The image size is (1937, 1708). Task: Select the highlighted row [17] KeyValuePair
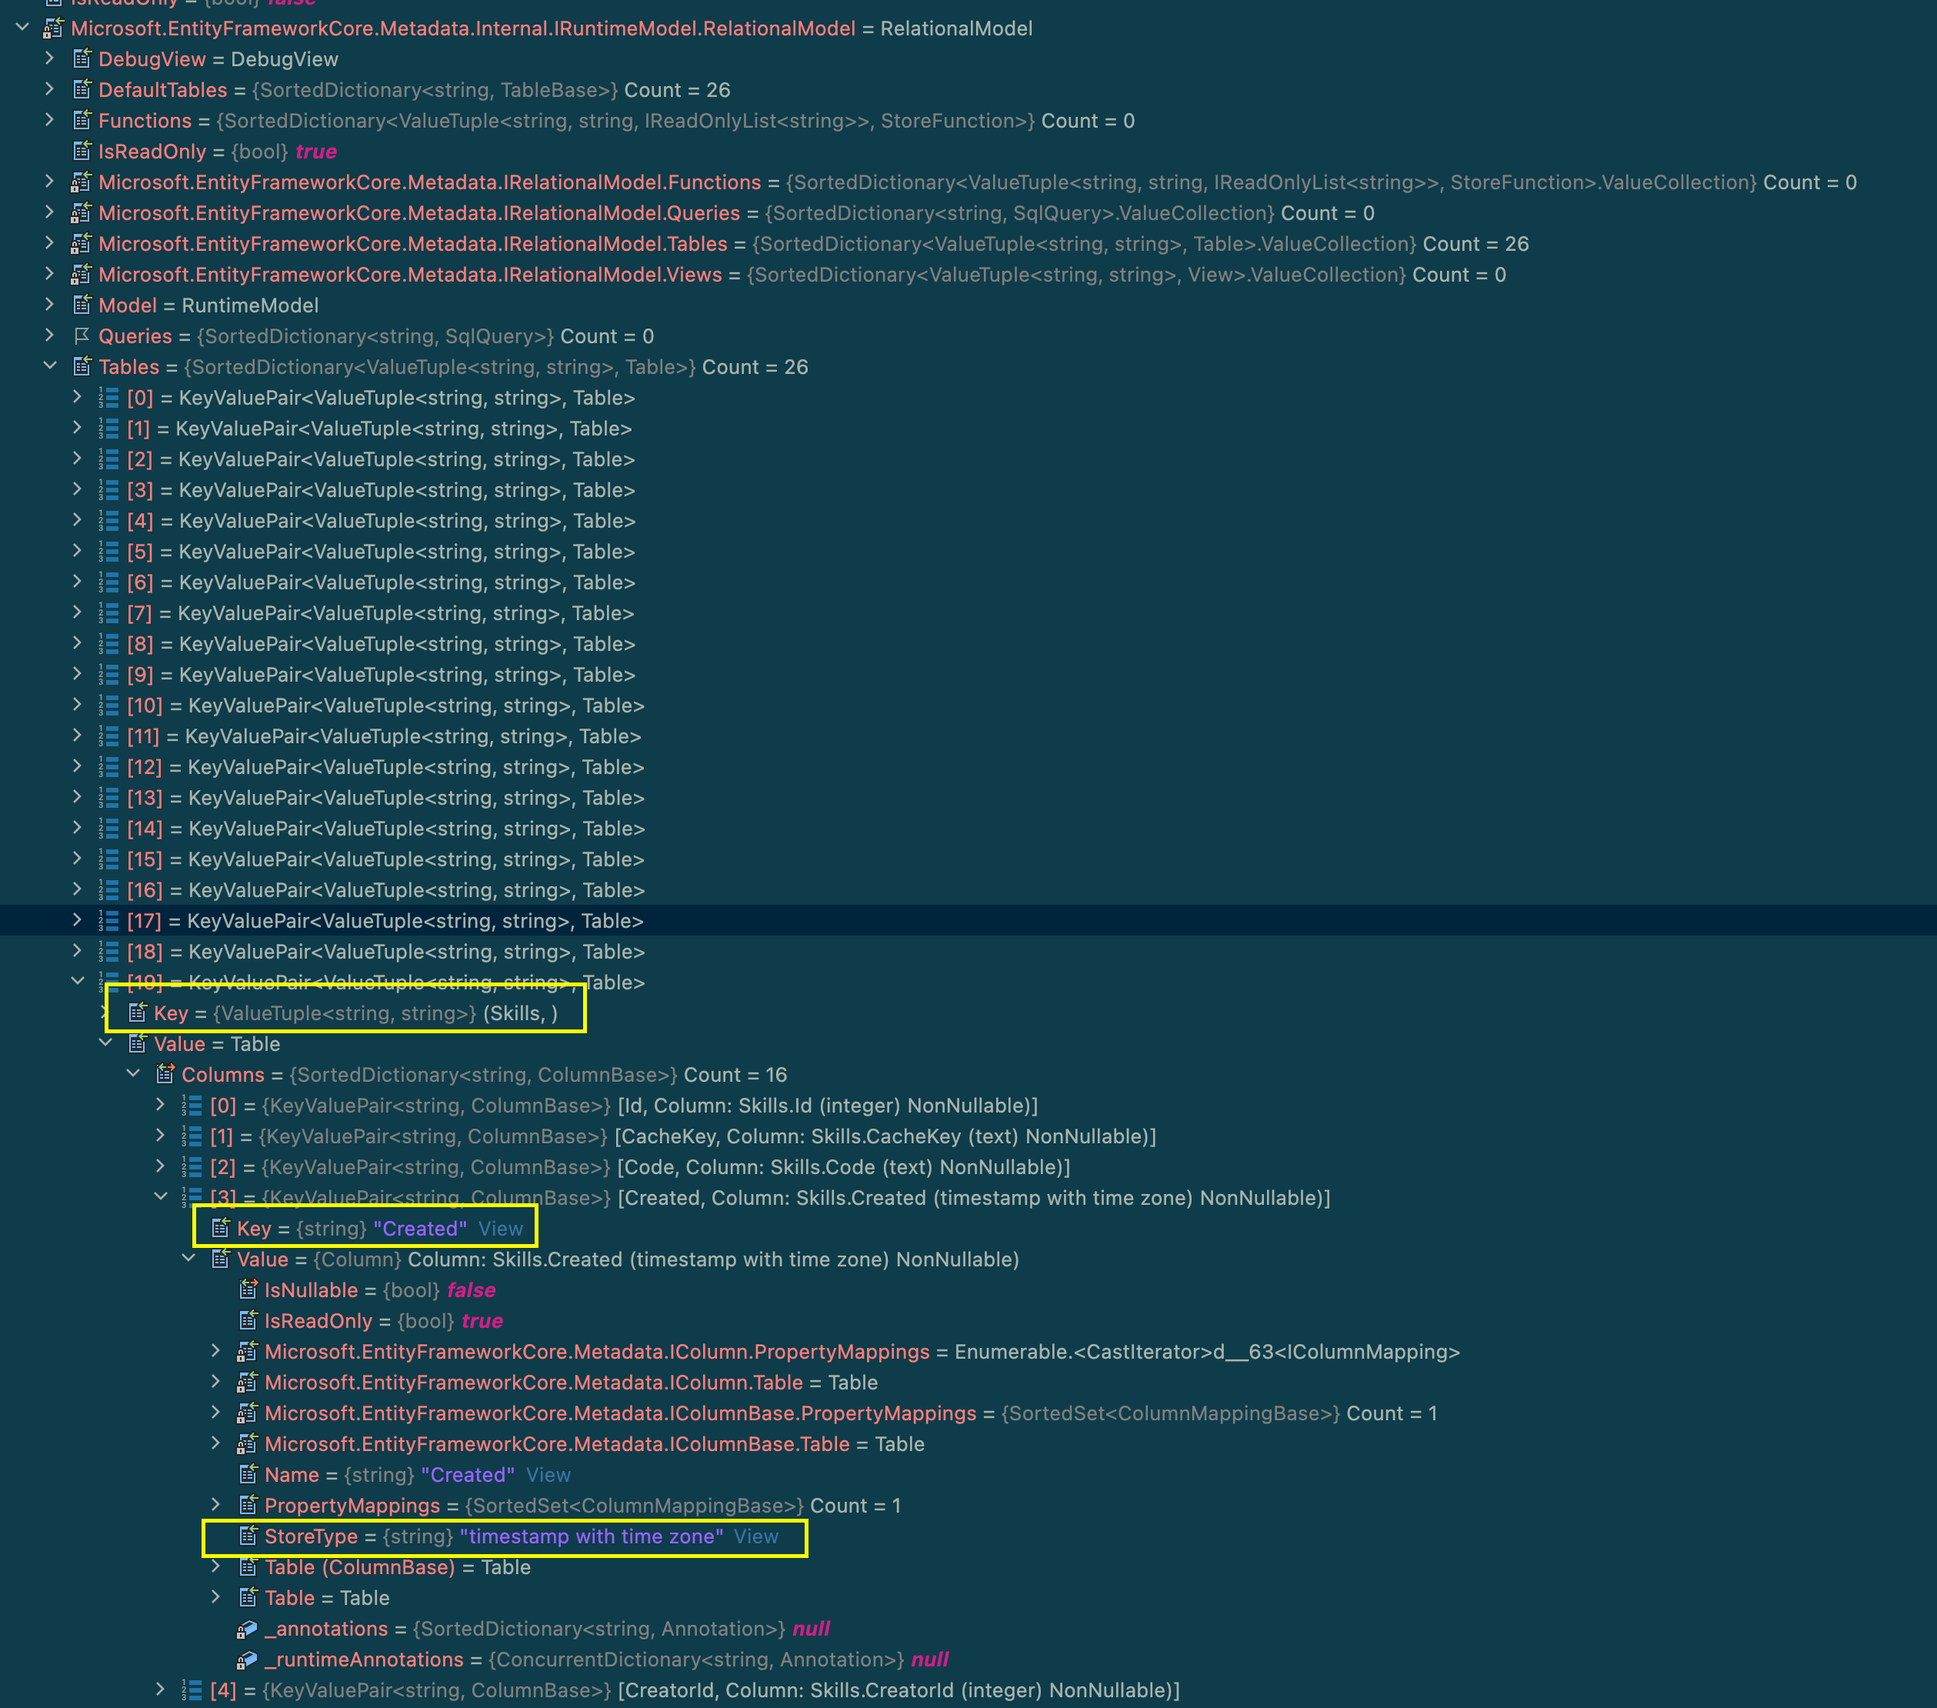tap(379, 920)
